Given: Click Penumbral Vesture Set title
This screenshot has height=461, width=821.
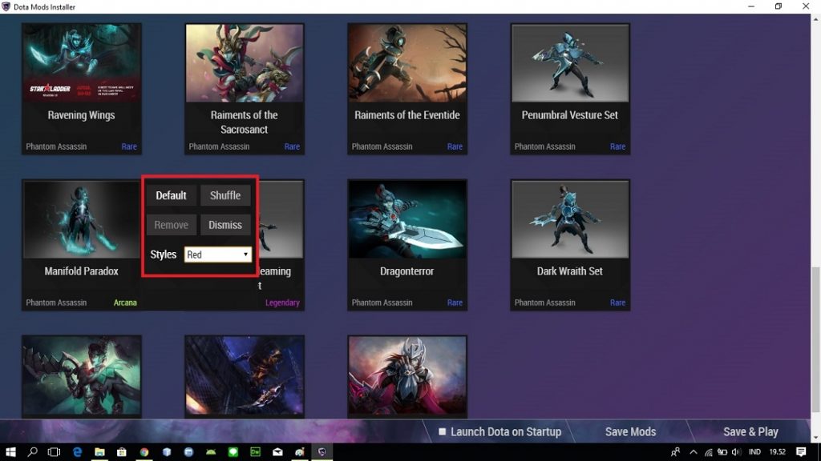Looking at the screenshot, I should click(x=570, y=115).
